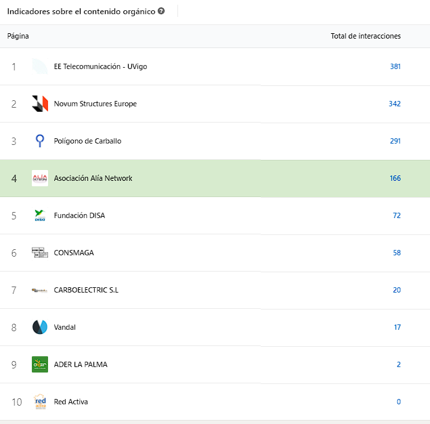This screenshot has width=430, height=424.
Task: Click the 20 interactions value
Action: (397, 290)
